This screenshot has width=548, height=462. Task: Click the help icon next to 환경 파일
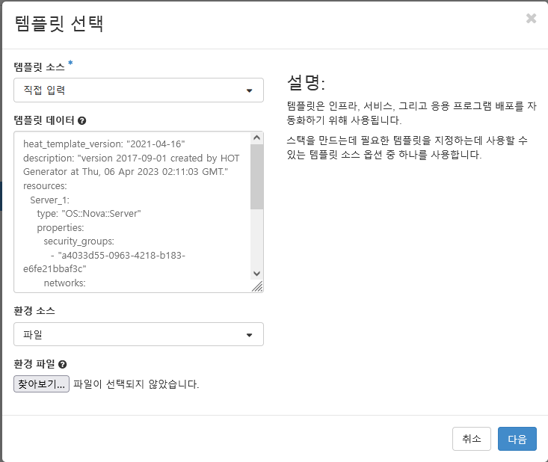[x=63, y=365]
